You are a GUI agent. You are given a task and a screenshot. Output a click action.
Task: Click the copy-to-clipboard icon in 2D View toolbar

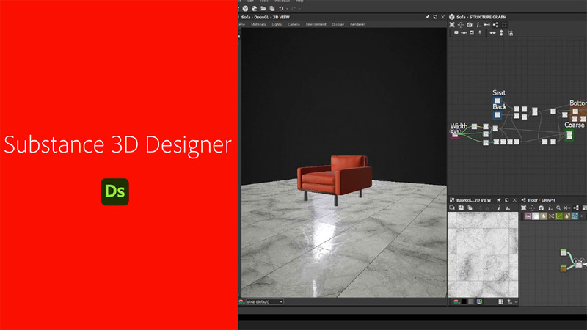(470, 208)
